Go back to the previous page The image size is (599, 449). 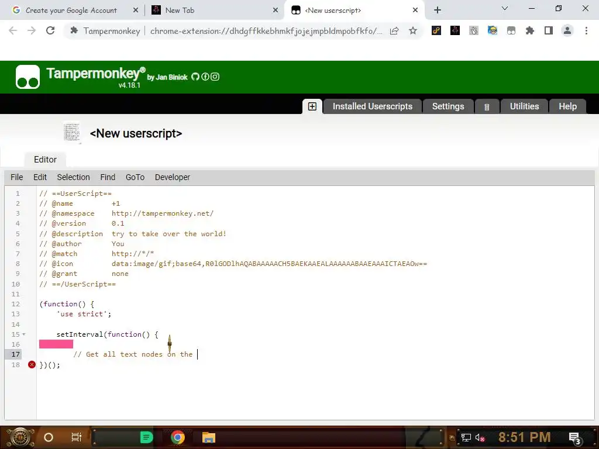(13, 30)
